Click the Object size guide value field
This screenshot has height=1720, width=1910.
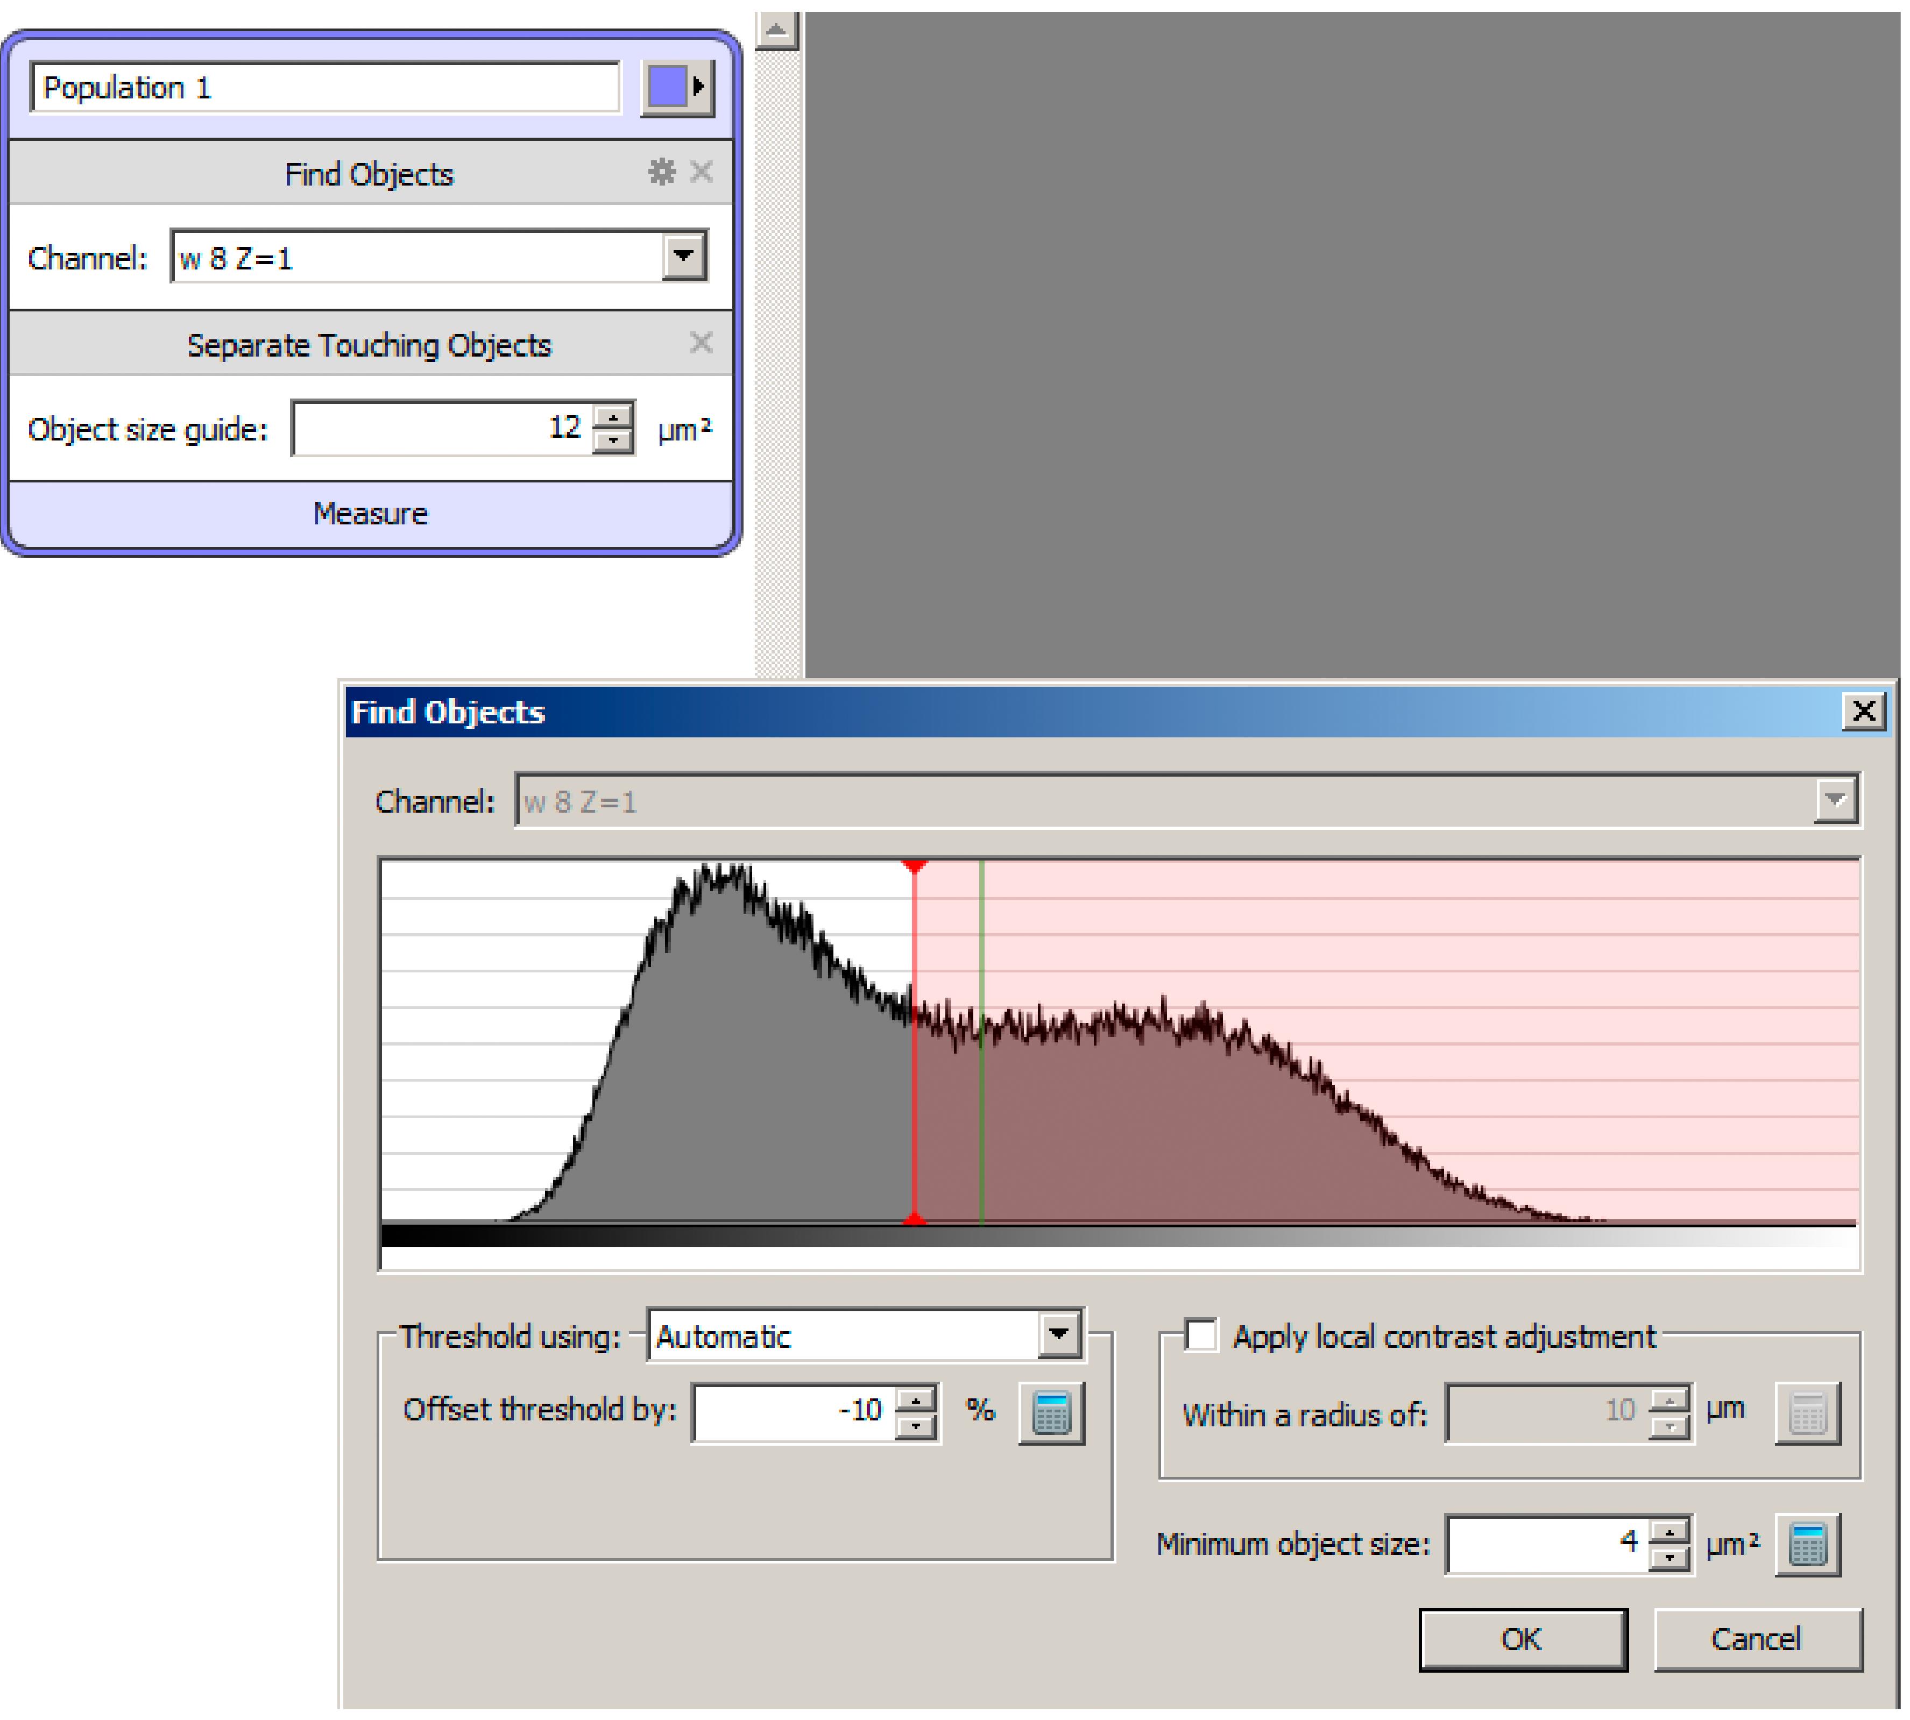[x=442, y=428]
